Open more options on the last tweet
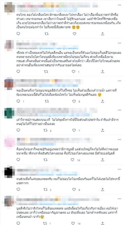This screenshot has width=124, height=225. click(119, 199)
